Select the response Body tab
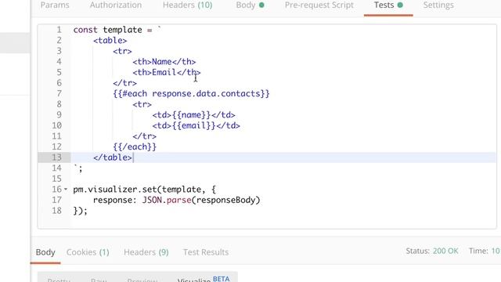 pyautogui.click(x=45, y=252)
